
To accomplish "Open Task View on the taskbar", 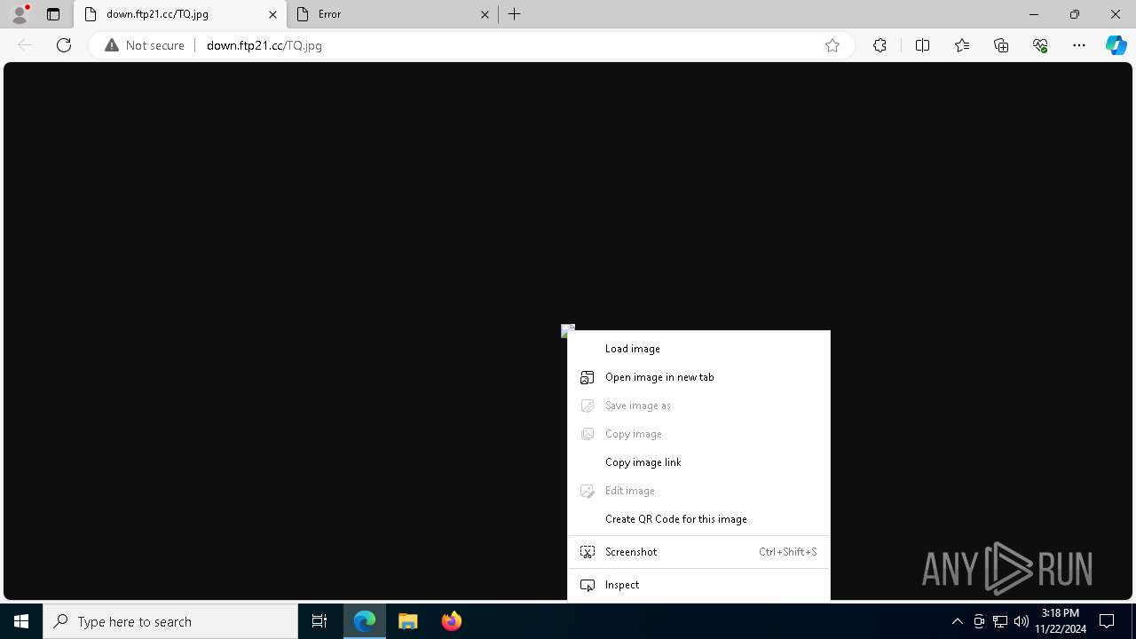I will (319, 621).
